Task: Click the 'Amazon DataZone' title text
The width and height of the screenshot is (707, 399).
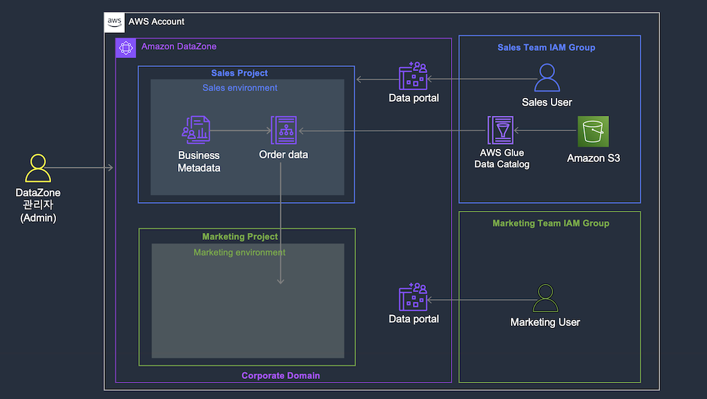Action: coord(179,46)
